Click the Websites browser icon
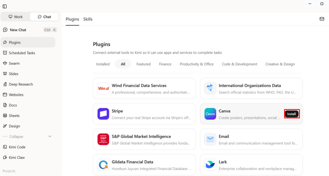This screenshot has height=176, width=329. (5, 95)
